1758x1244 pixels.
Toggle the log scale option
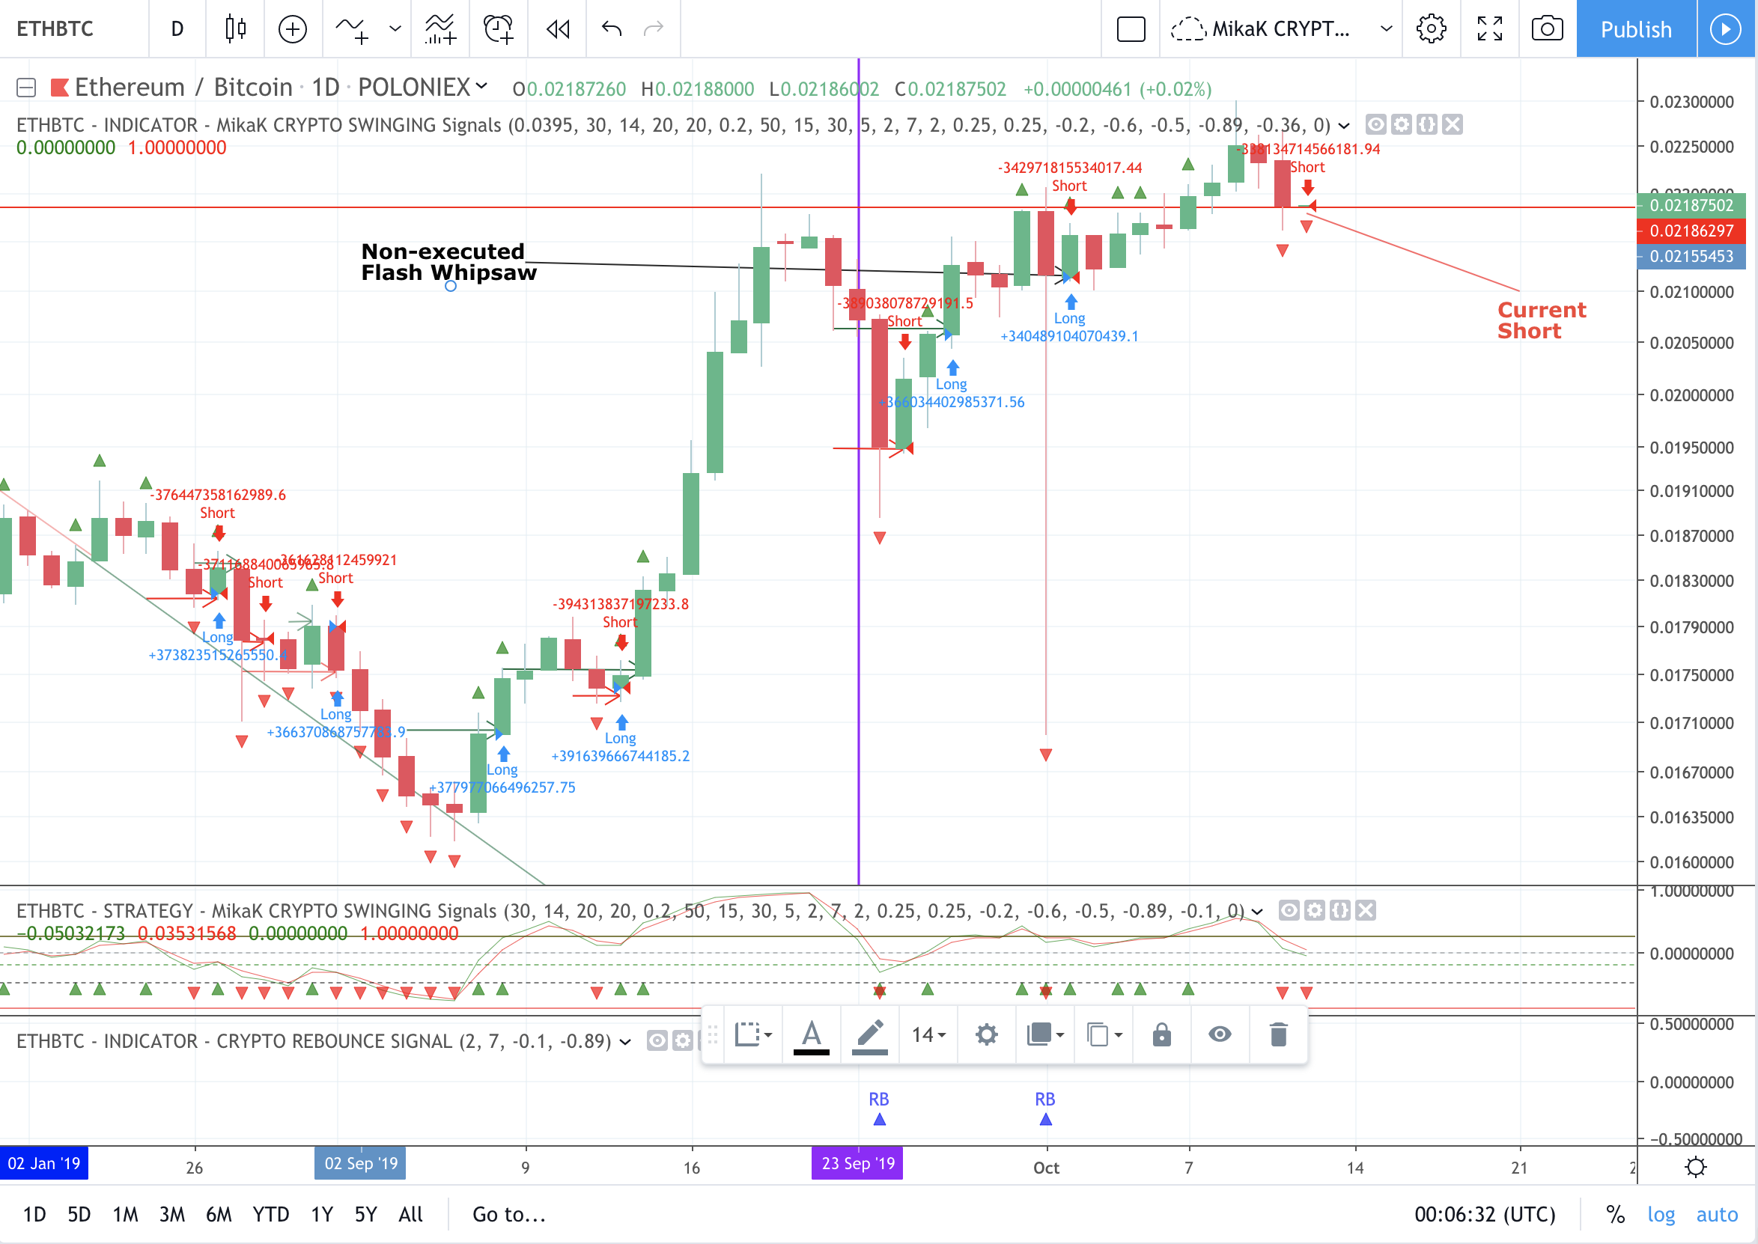coord(1661,1214)
